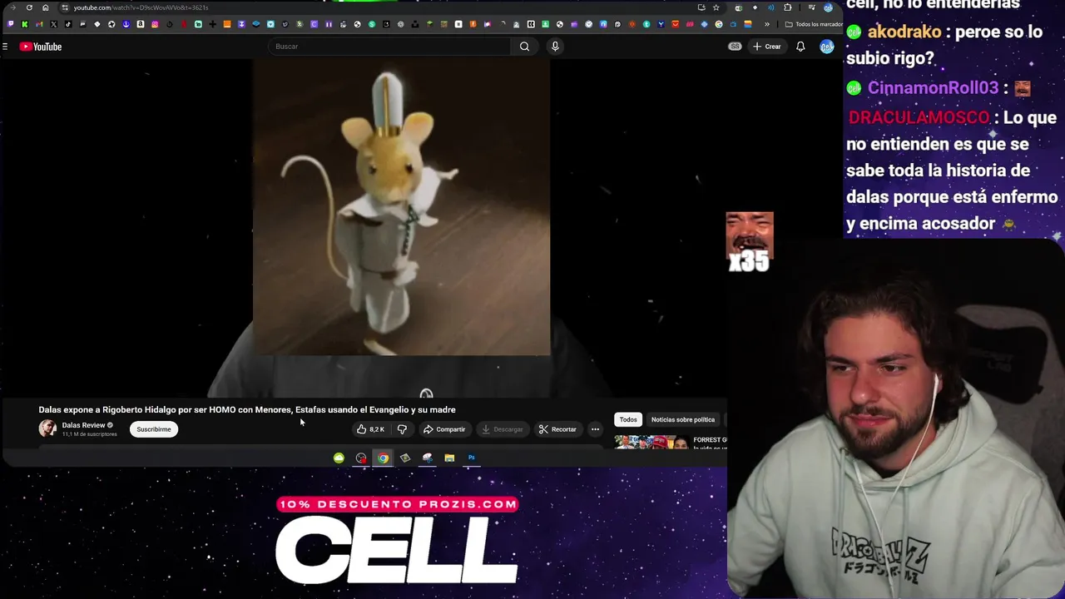Screen dimensions: 1065x599
Task: Reload the page in Chrome
Action: [29, 7]
